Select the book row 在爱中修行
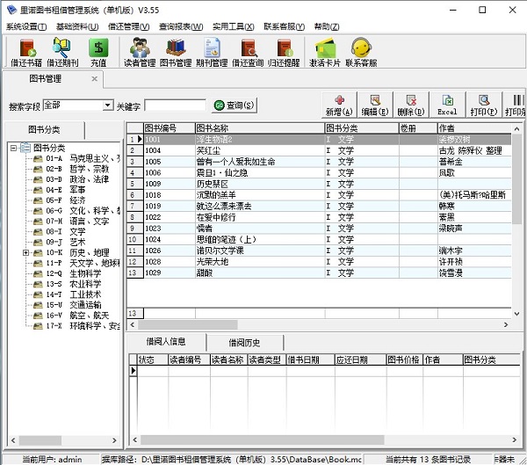The width and height of the screenshot is (527, 465). [x=319, y=217]
